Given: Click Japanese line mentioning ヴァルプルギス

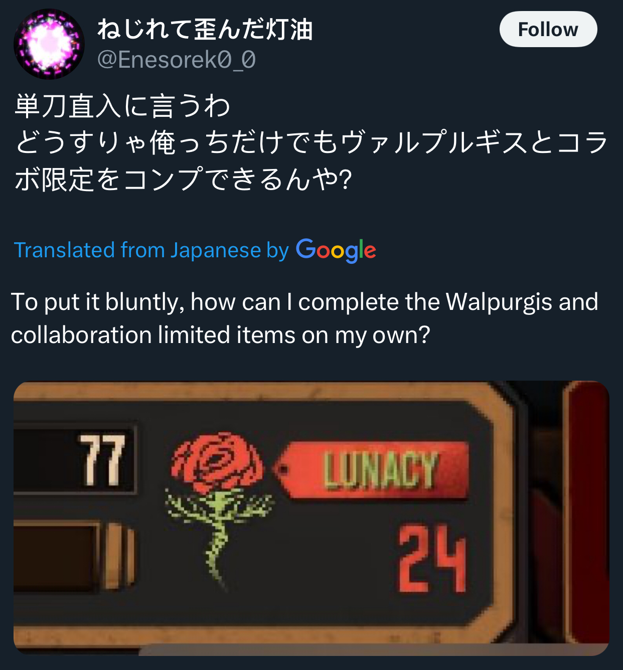Looking at the screenshot, I should click(x=311, y=142).
